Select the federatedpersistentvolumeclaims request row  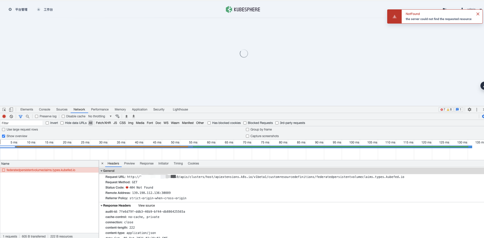click(x=49, y=170)
